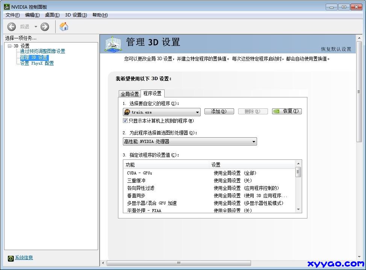Click the 添加 button
The image size is (366, 270).
click(219, 111)
